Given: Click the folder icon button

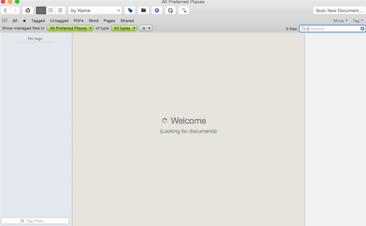Looking at the screenshot, I should click(x=143, y=10).
